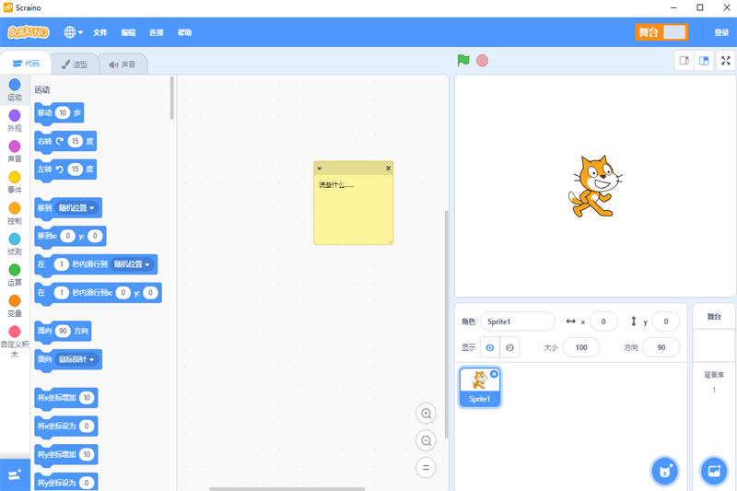This screenshot has height=491, width=737.
Task: Click the block palette vertical scrollbar
Action: click(172, 98)
